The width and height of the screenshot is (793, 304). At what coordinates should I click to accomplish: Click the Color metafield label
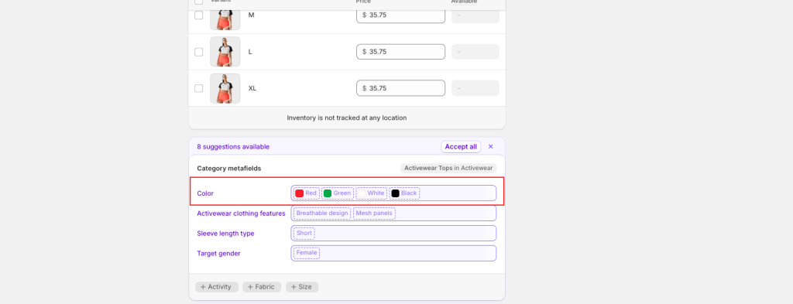205,193
